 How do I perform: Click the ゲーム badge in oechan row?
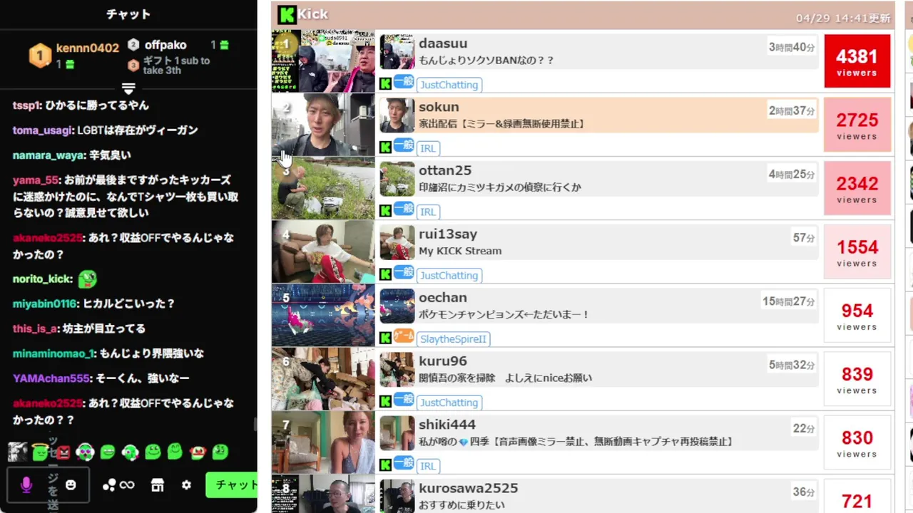click(404, 336)
